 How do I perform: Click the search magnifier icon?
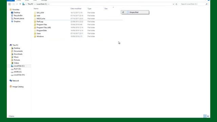[206, 4]
